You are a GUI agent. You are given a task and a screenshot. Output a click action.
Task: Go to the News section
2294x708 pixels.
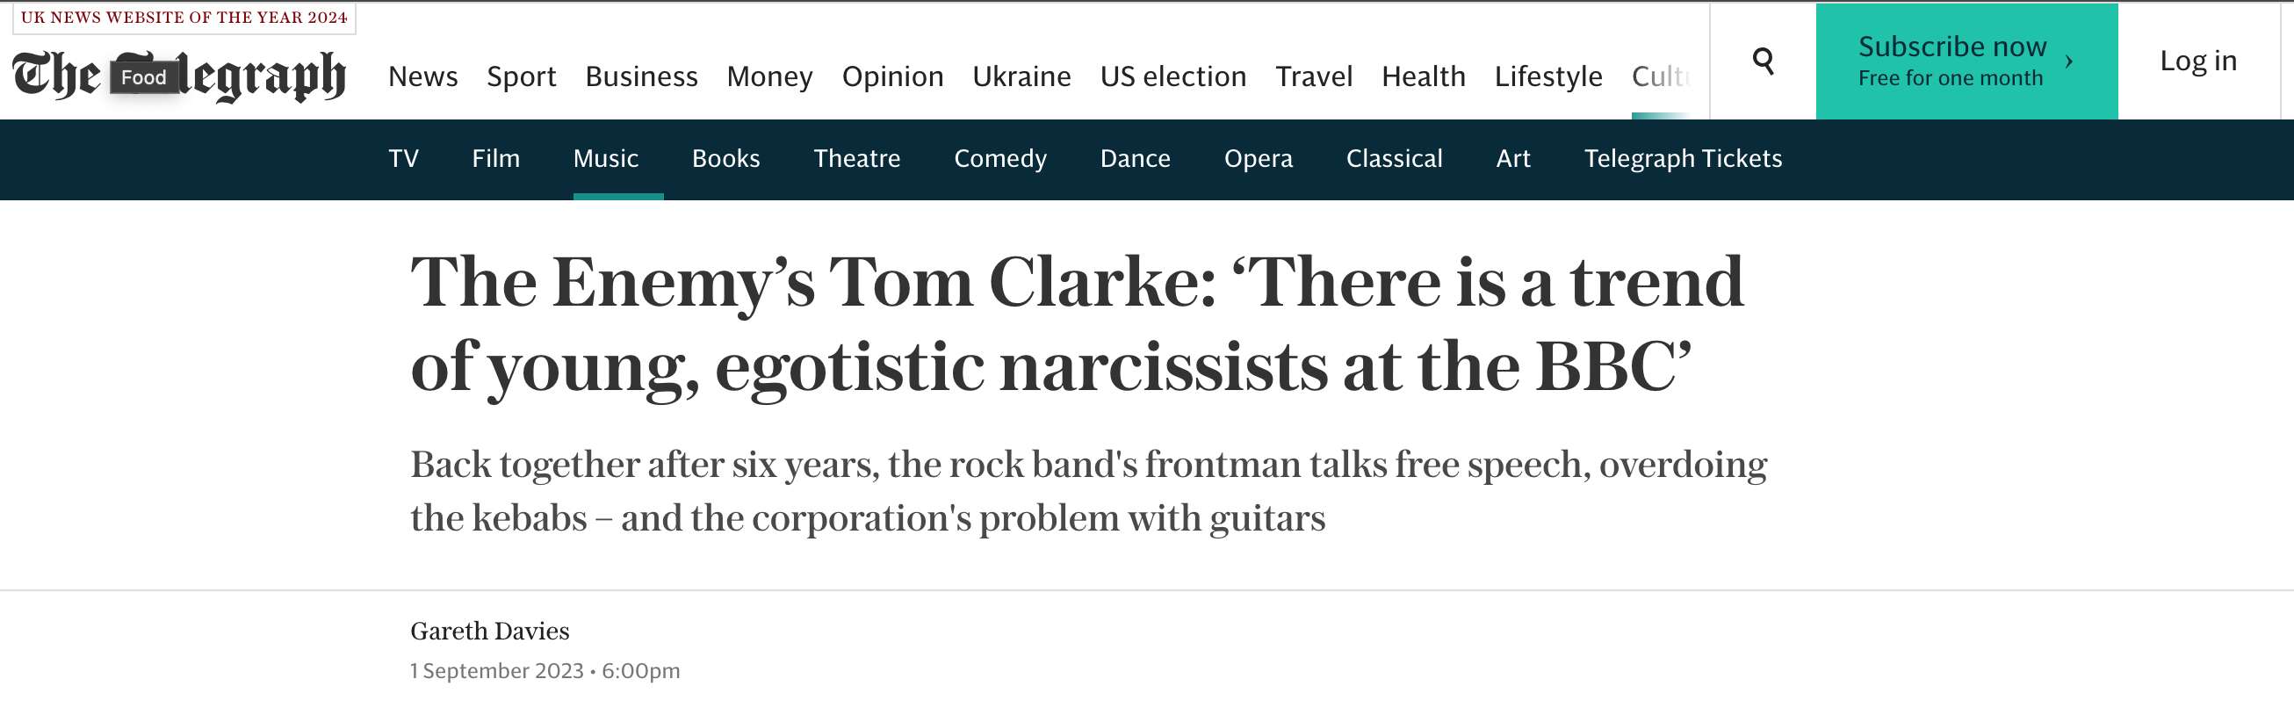click(423, 76)
